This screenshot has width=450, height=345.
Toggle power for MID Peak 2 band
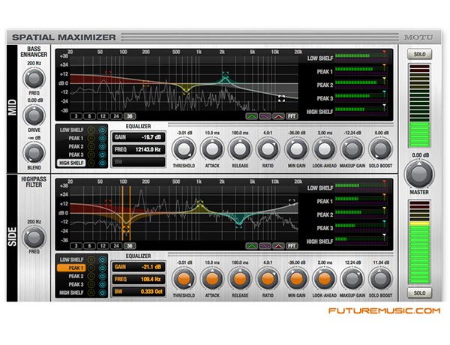point(102,147)
